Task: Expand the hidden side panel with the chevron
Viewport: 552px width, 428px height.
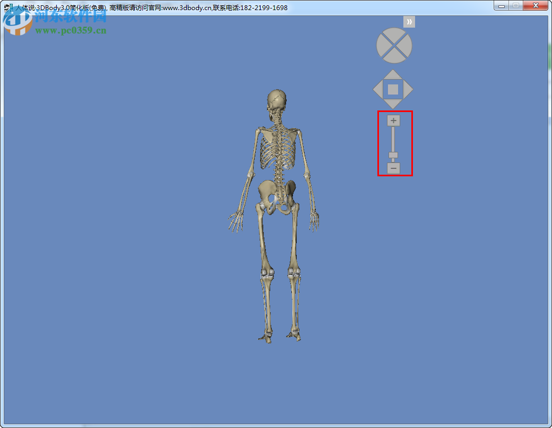Action: pos(409,21)
